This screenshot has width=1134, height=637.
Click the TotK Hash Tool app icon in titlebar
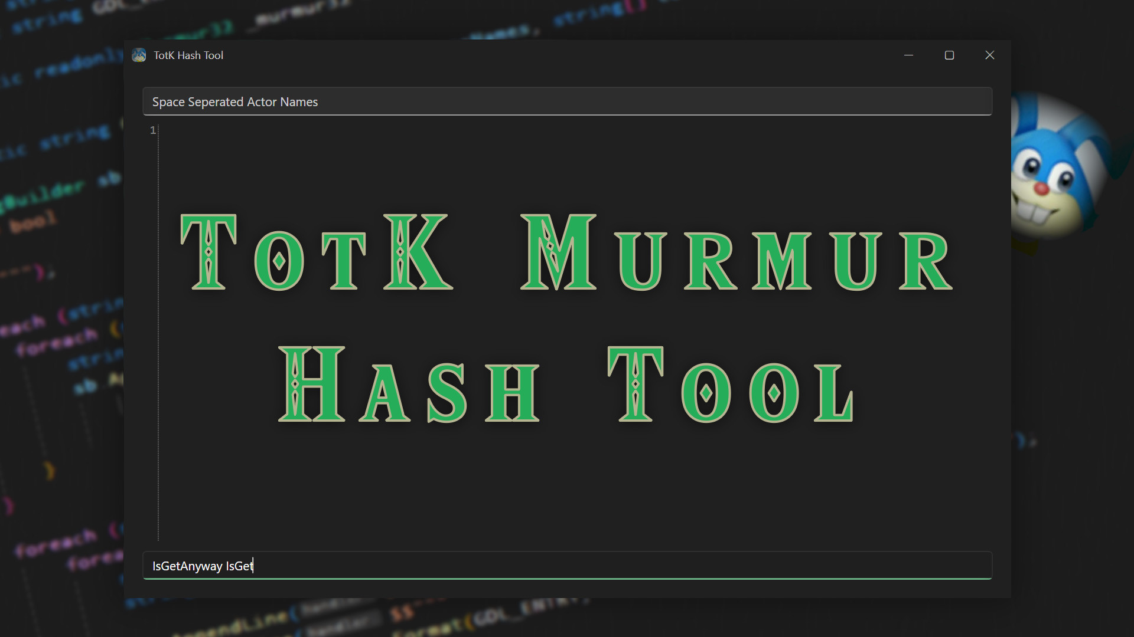[x=139, y=55]
